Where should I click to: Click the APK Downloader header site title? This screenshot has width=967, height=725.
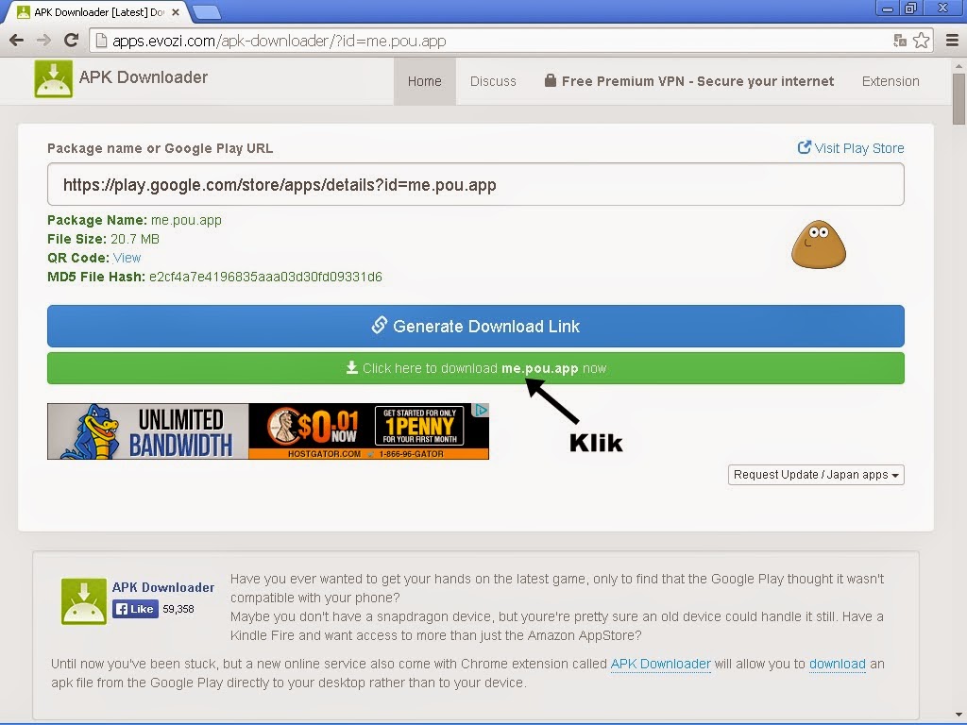click(x=144, y=77)
